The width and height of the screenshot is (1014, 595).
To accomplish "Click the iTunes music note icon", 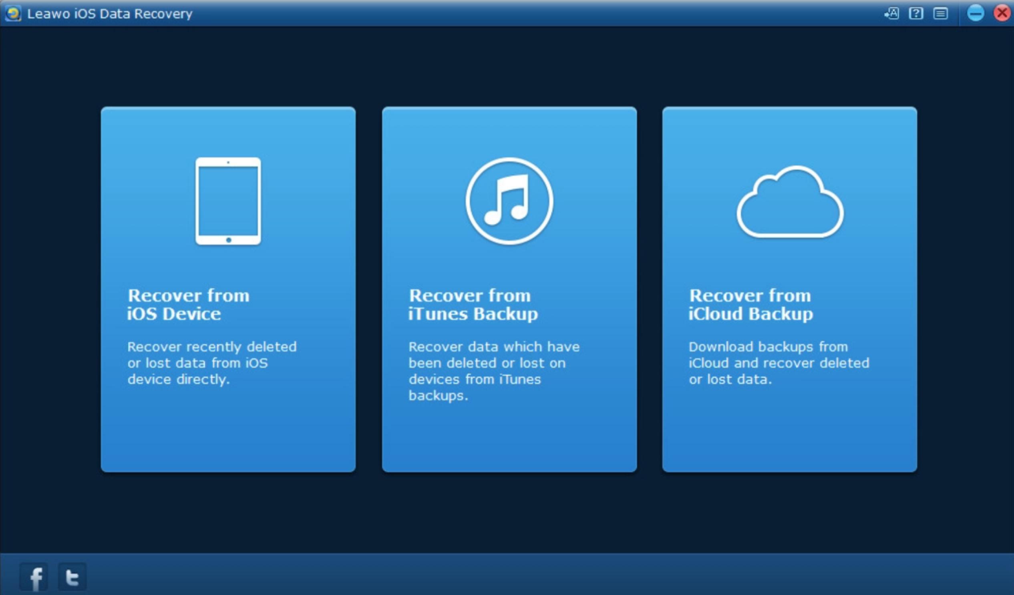I will 509,201.
